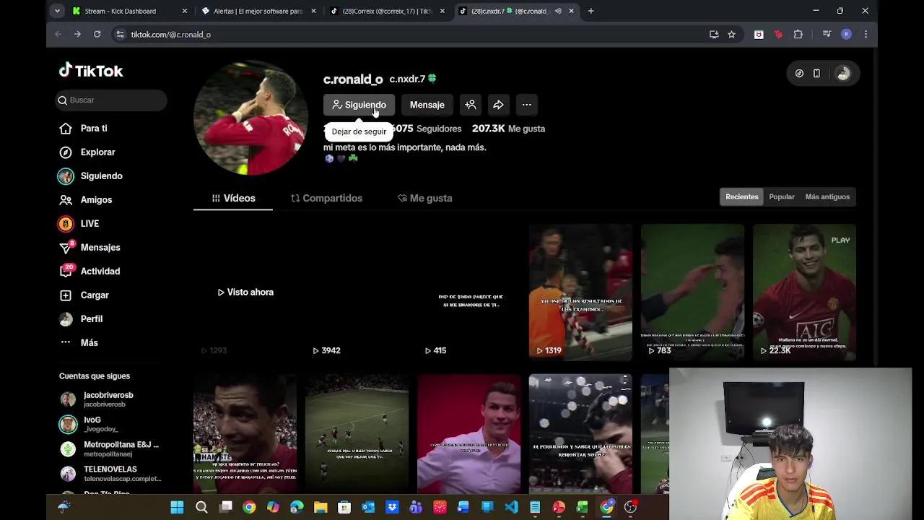Sort videos by Recientes

click(742, 197)
